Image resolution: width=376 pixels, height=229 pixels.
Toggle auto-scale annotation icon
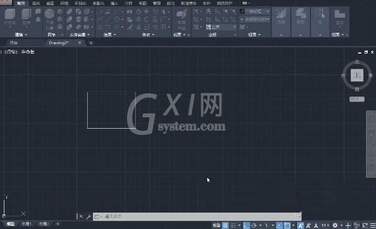pyautogui.click(x=308, y=225)
